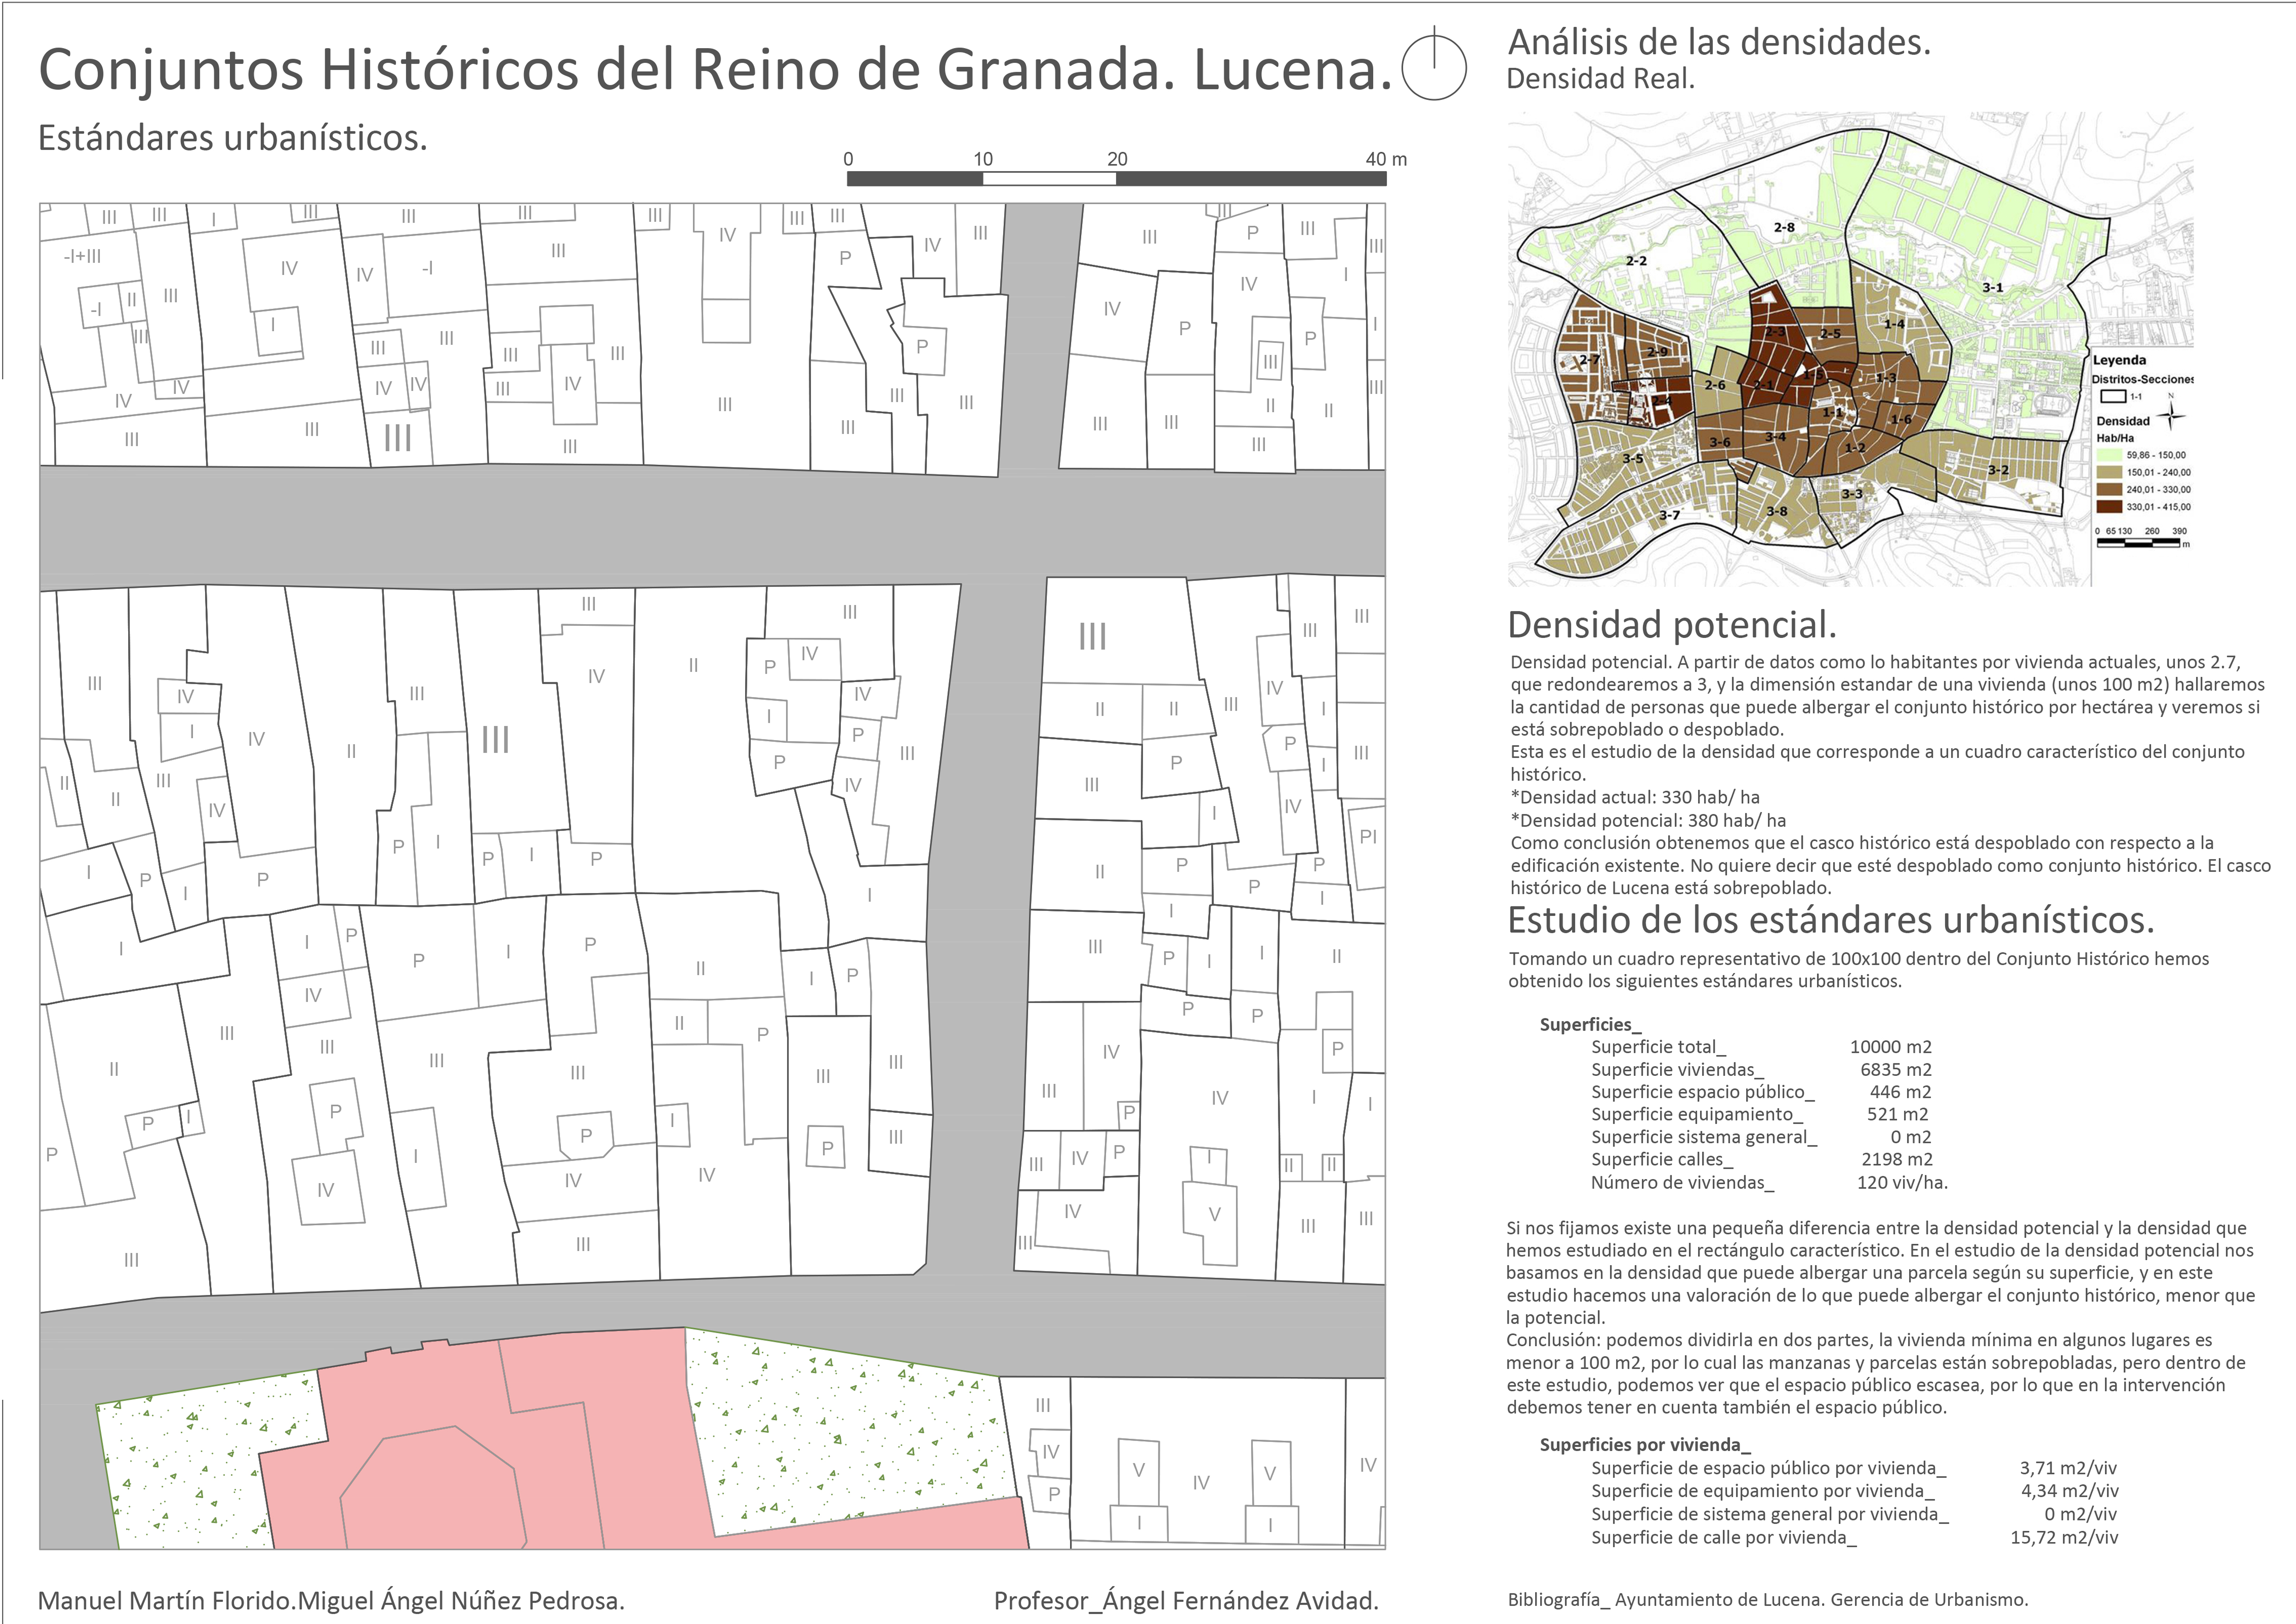Click district label 3-5 on the density map
The image size is (2296, 1624).
click(x=1632, y=458)
